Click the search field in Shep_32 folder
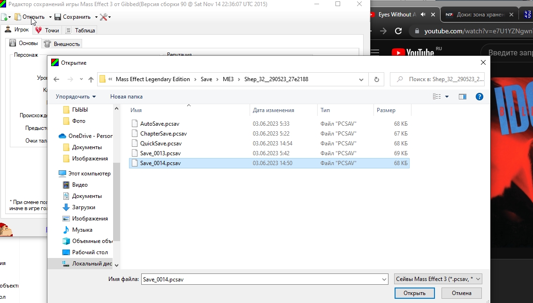 point(437,79)
